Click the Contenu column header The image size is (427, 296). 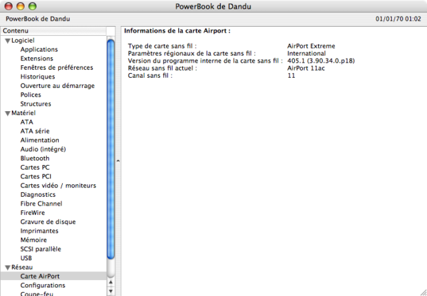tap(53, 31)
